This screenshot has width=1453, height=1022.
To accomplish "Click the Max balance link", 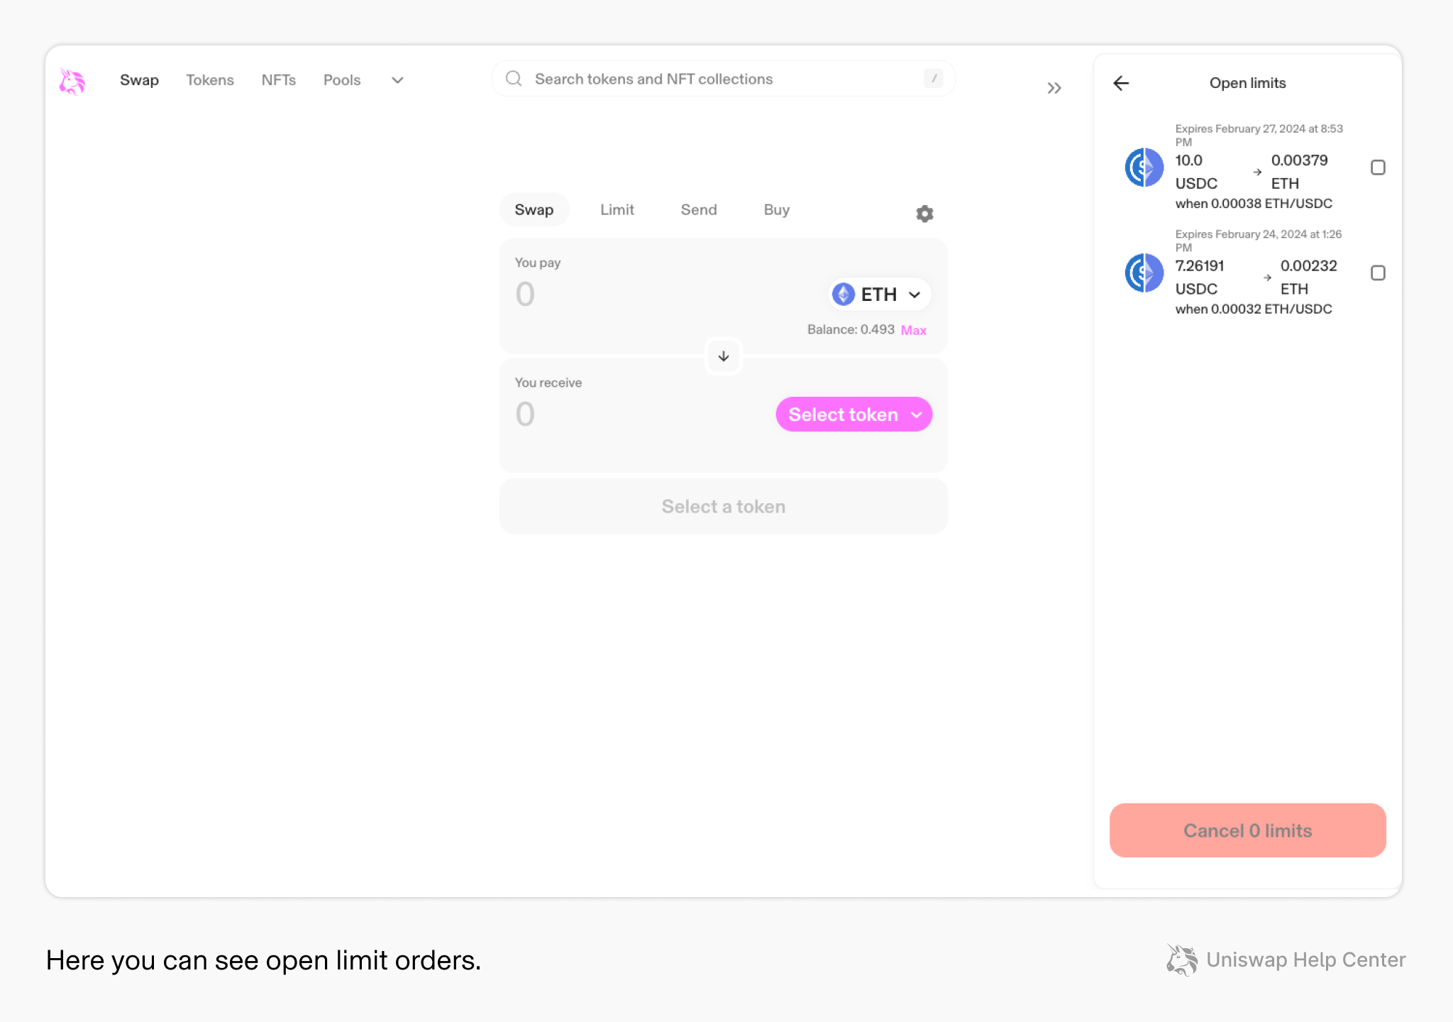I will [913, 330].
